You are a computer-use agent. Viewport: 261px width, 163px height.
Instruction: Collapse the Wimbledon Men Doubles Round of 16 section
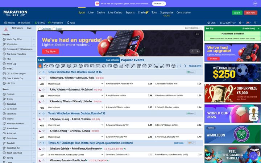pyautogui.click(x=40, y=72)
